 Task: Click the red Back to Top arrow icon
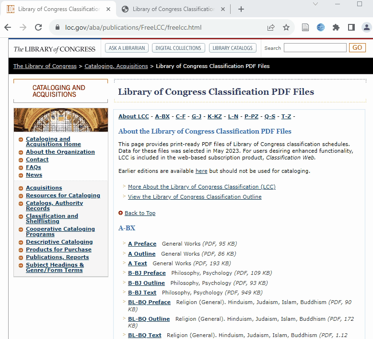pos(121,213)
